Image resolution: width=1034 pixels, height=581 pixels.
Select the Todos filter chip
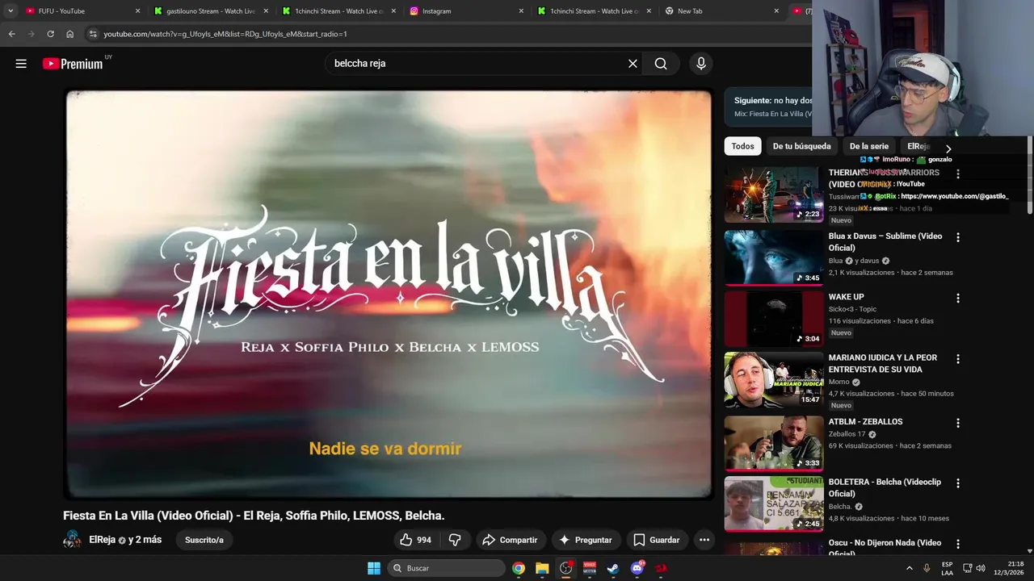click(x=742, y=146)
